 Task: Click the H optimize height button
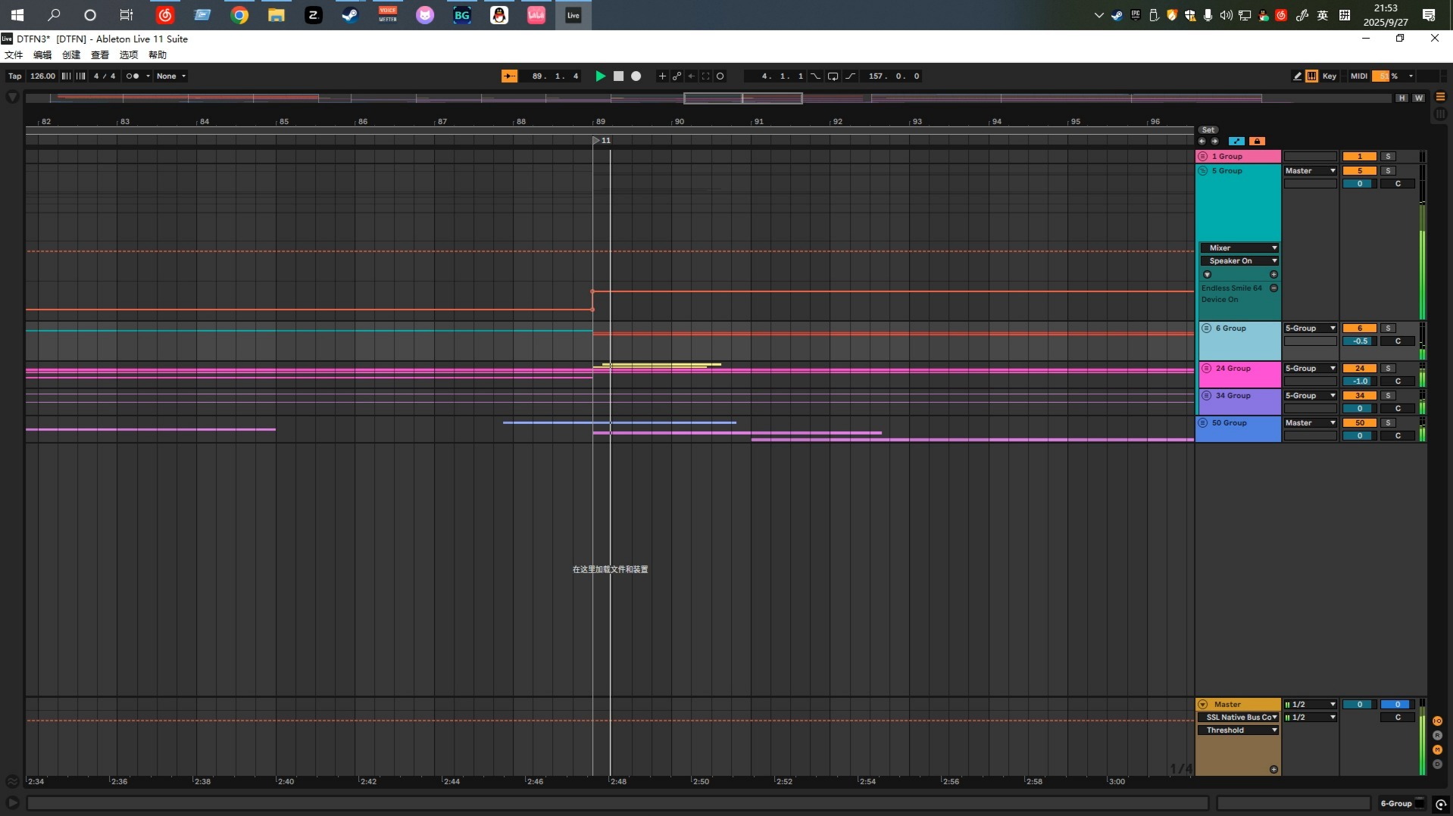click(x=1402, y=98)
